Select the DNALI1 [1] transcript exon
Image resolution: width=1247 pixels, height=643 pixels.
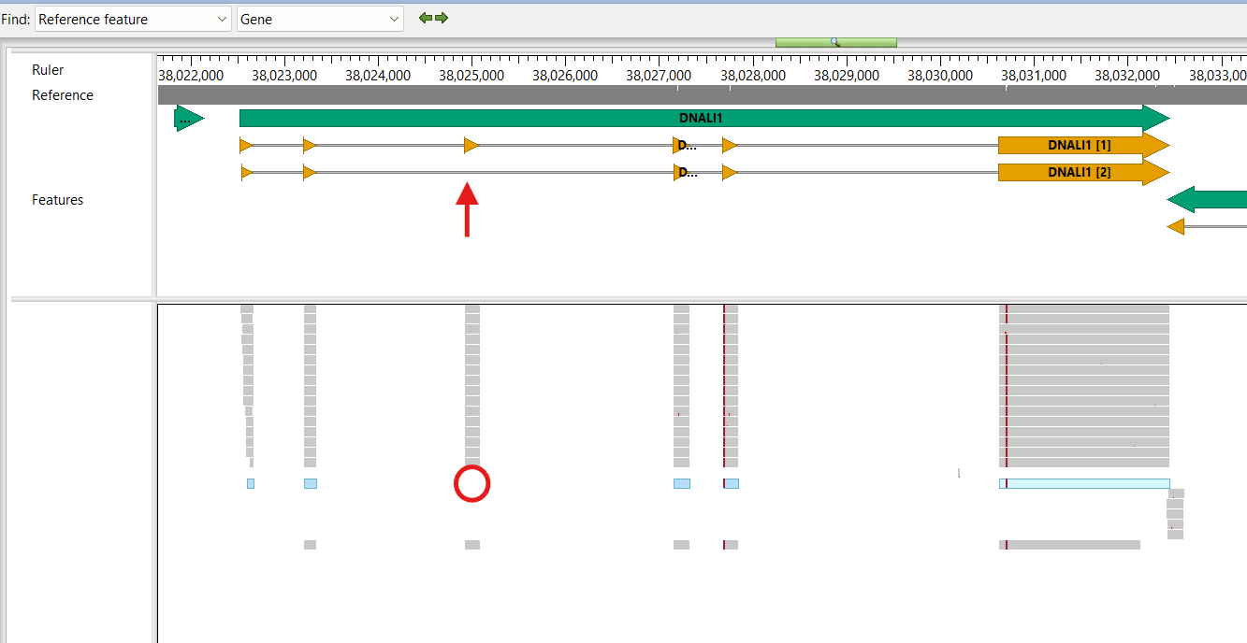click(x=1078, y=145)
